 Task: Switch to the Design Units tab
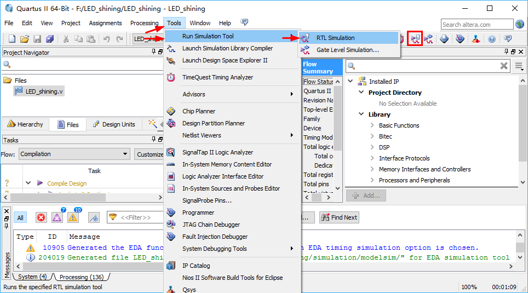[x=114, y=124]
